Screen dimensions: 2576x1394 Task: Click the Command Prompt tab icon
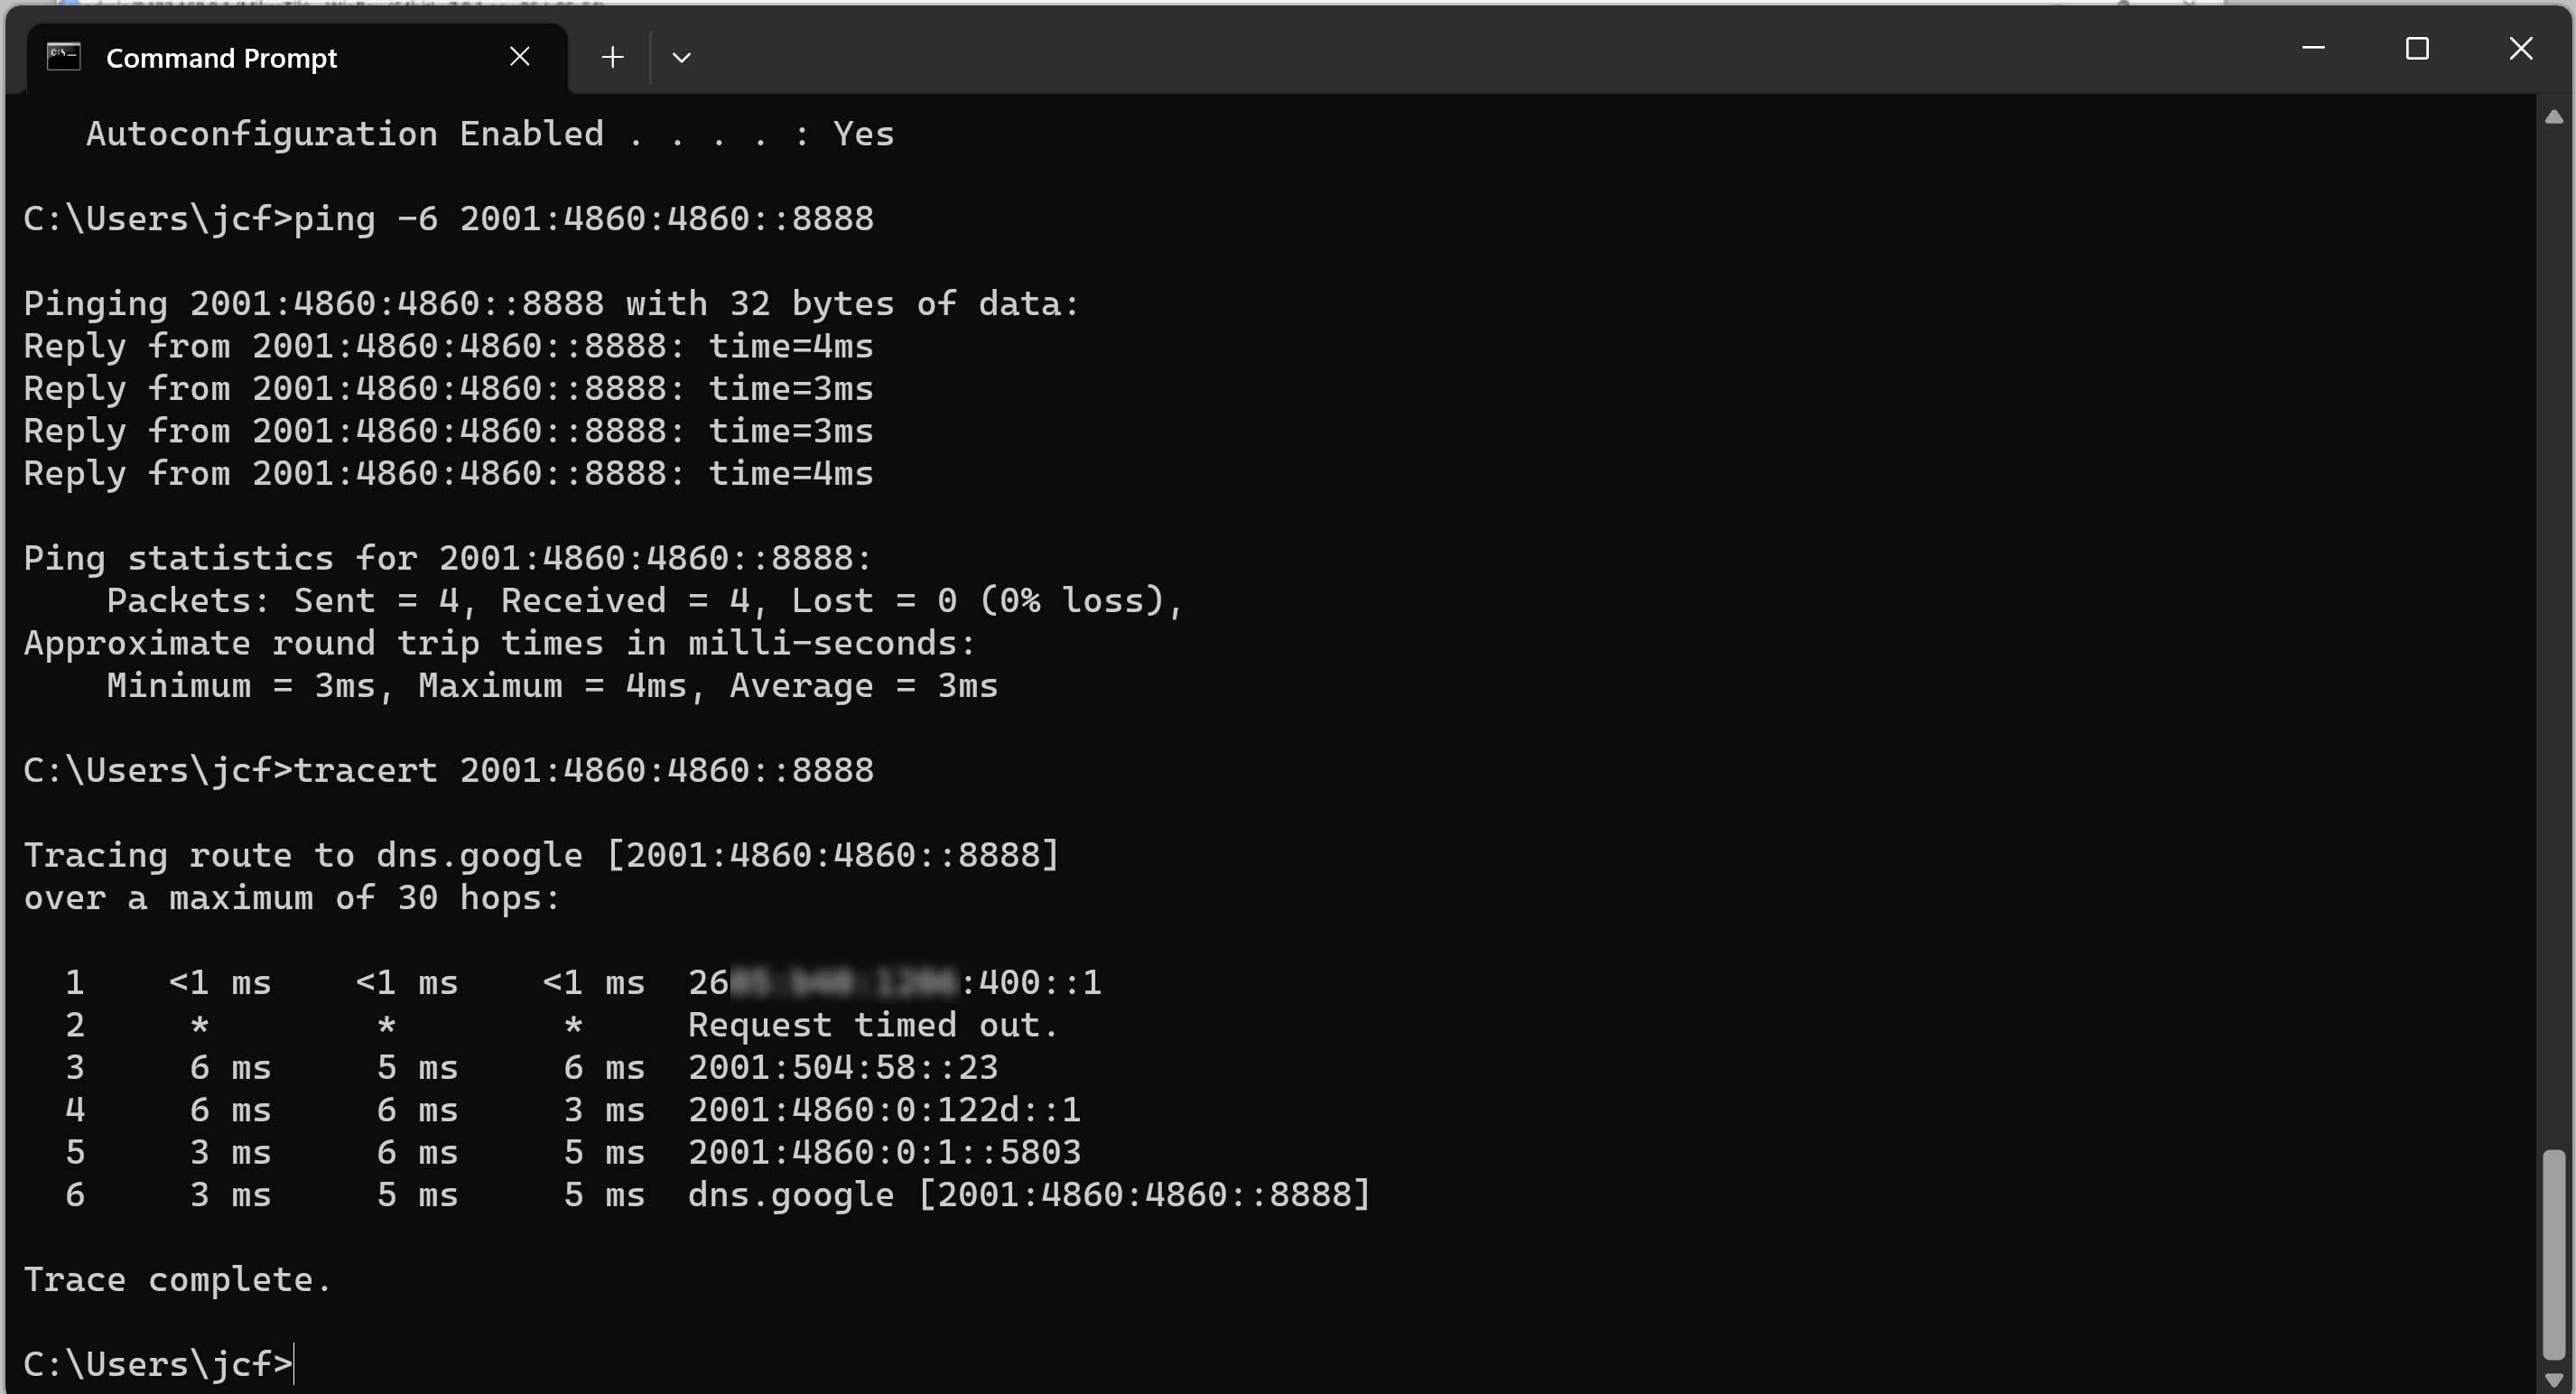point(64,57)
